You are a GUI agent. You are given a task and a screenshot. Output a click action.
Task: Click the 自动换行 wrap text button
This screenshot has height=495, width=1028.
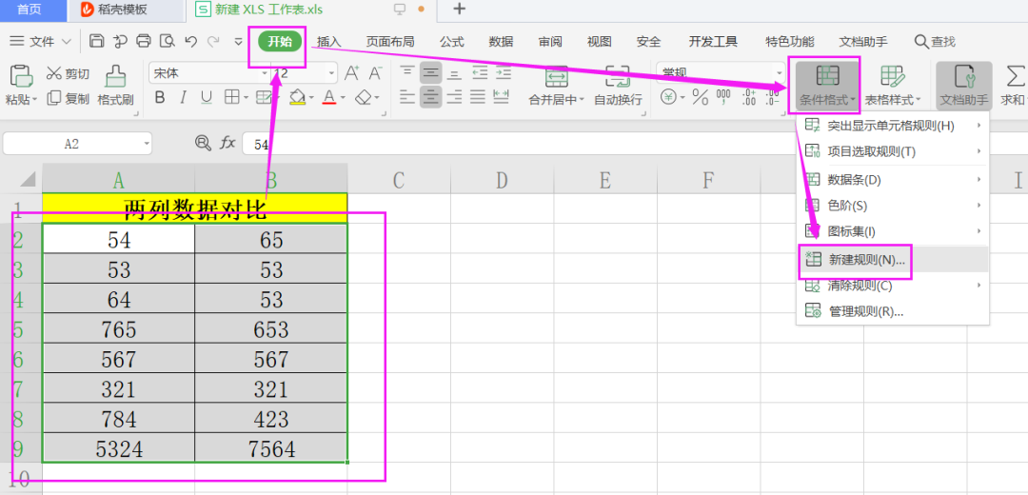(618, 86)
